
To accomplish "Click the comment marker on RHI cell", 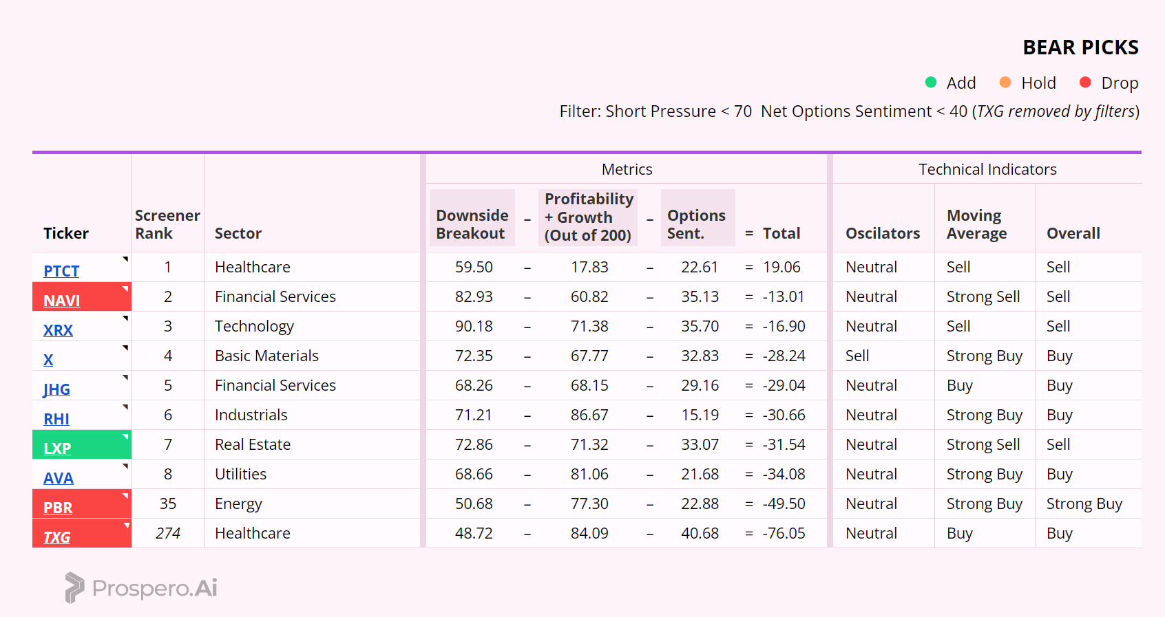I will click(126, 407).
